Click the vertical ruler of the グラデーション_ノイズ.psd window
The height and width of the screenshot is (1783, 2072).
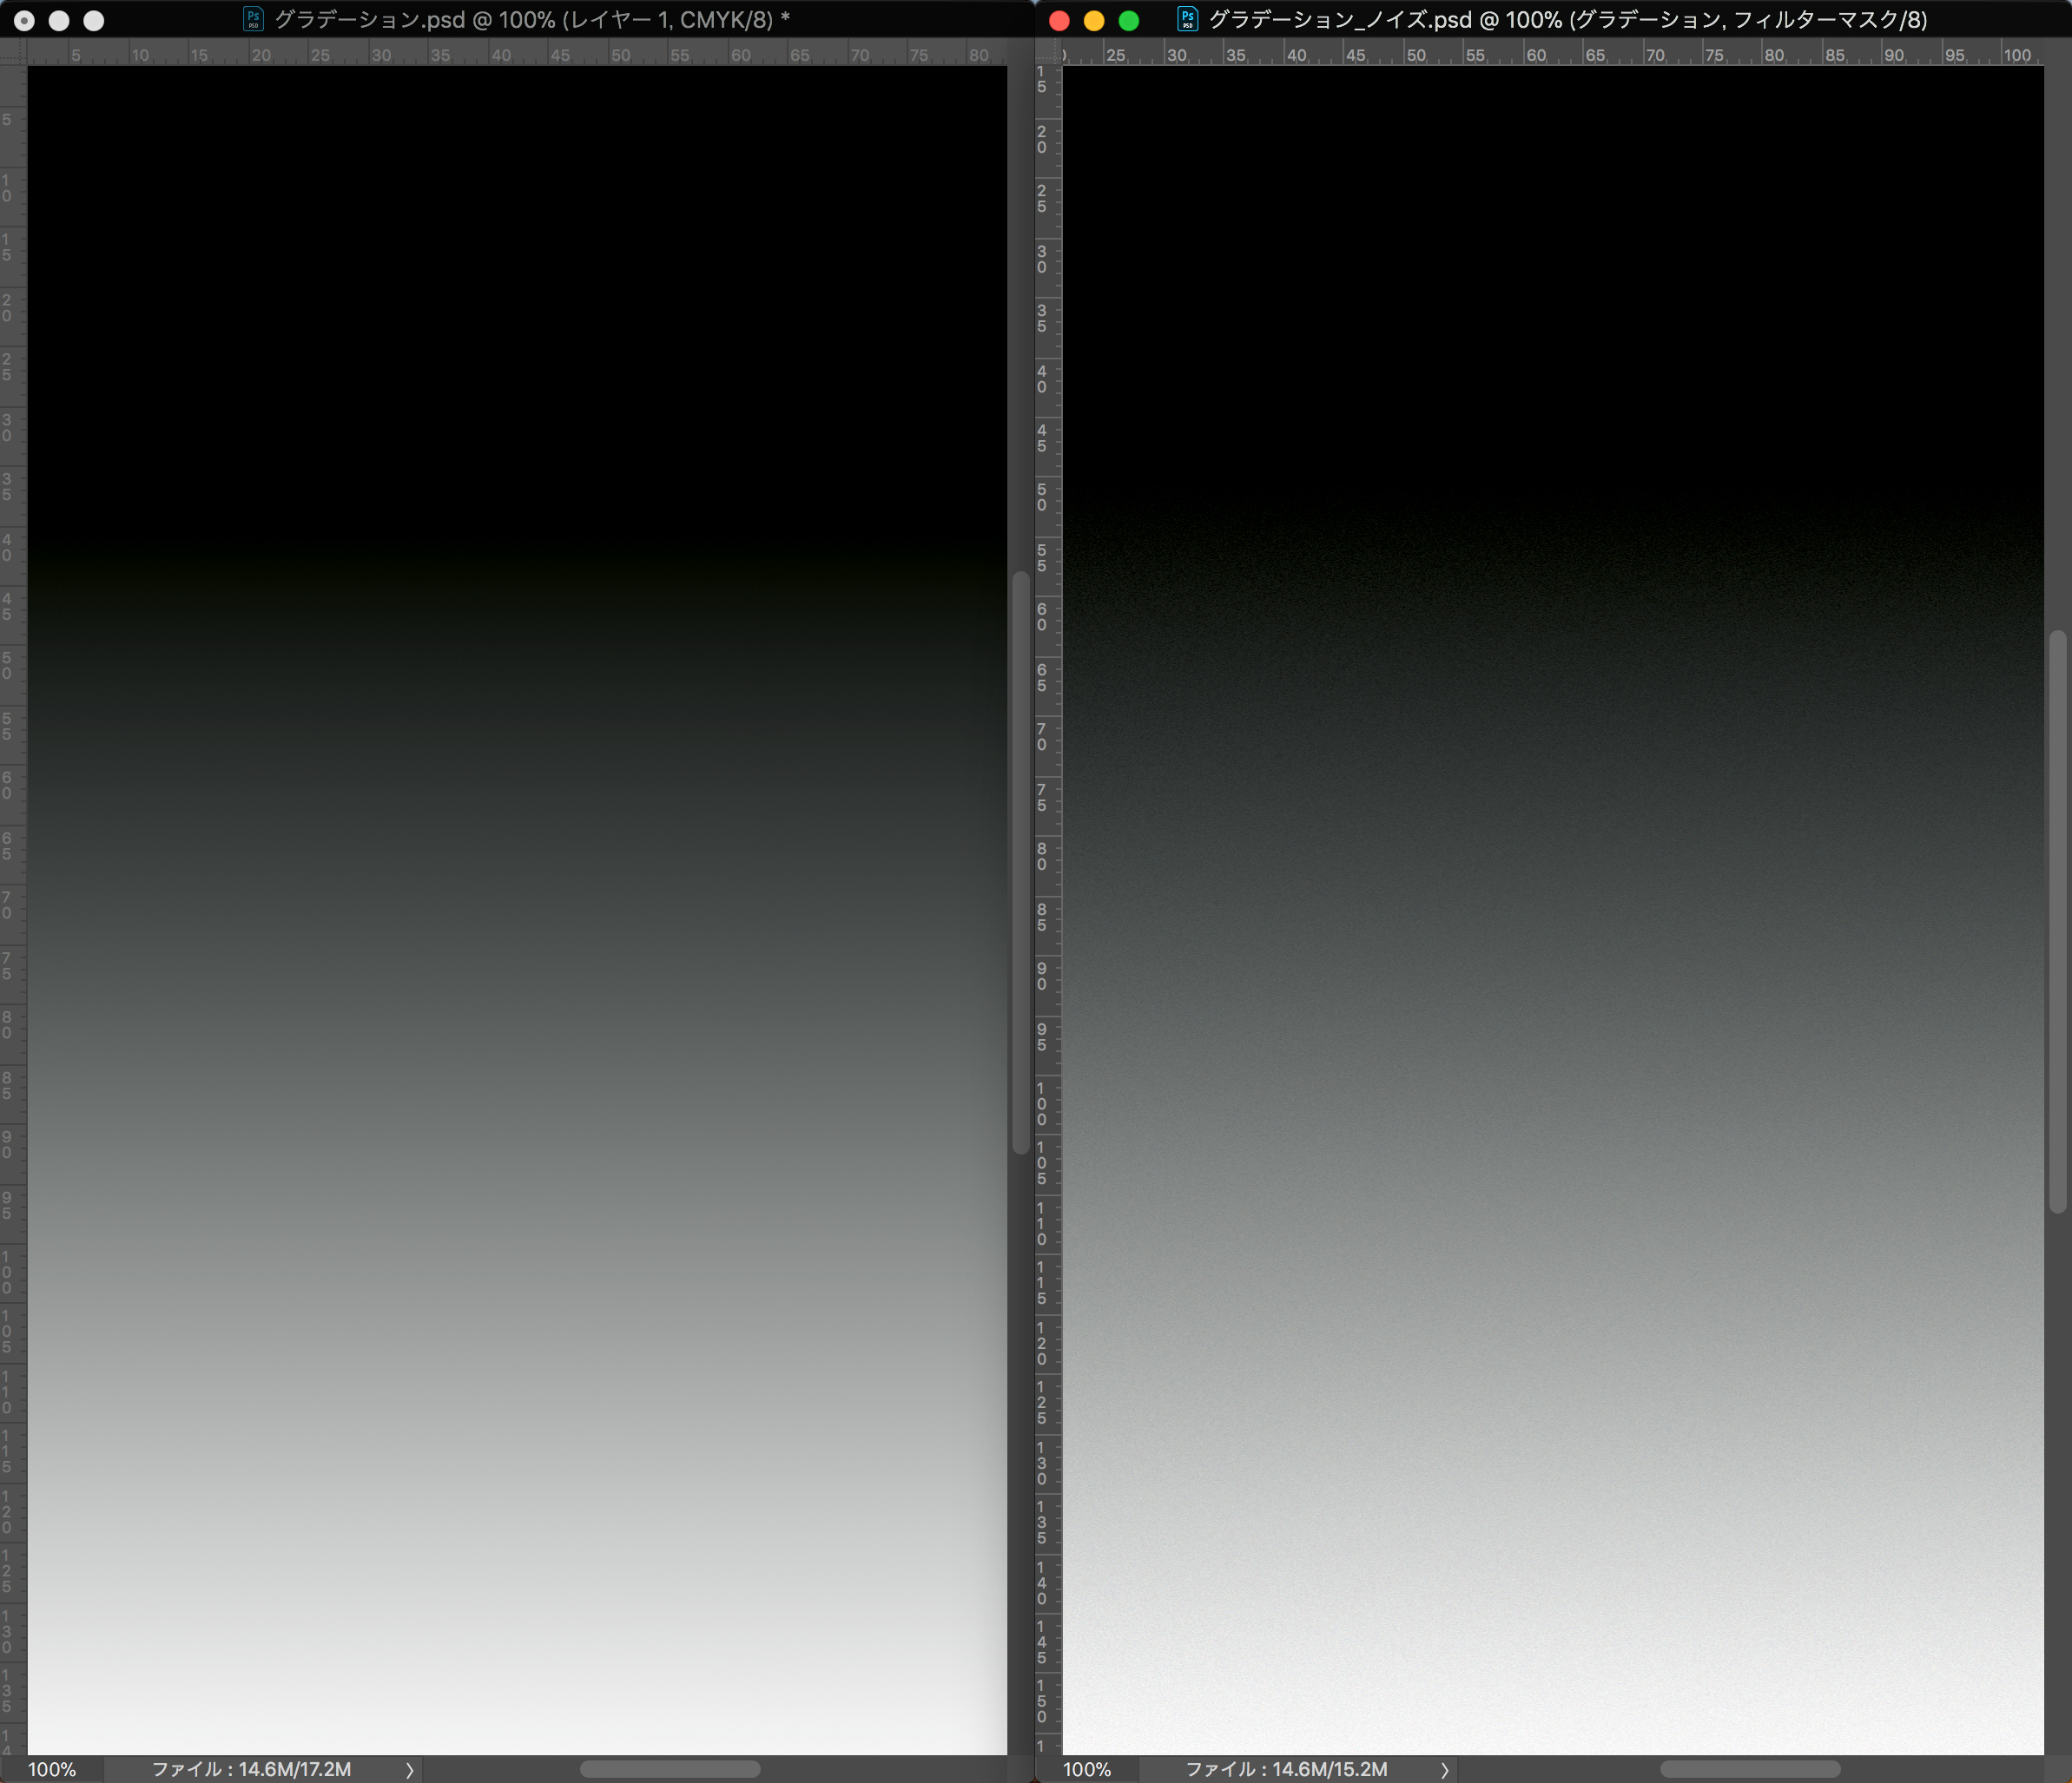coord(1048,911)
